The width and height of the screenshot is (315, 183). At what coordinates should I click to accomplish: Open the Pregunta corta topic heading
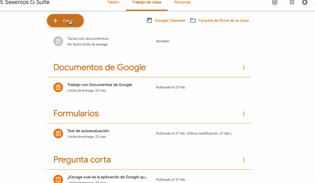point(82,160)
